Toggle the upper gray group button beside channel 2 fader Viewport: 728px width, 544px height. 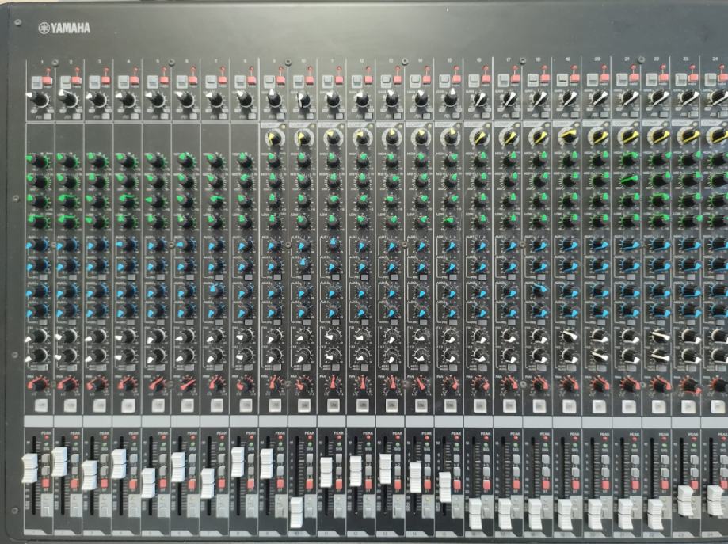click(74, 458)
